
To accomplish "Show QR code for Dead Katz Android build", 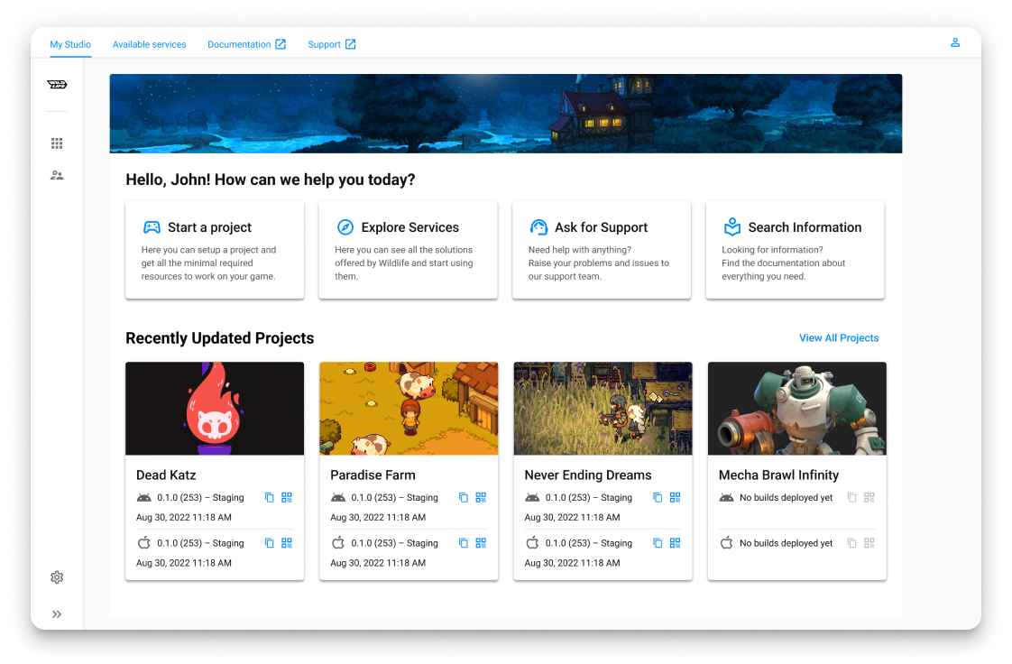I will tap(287, 497).
